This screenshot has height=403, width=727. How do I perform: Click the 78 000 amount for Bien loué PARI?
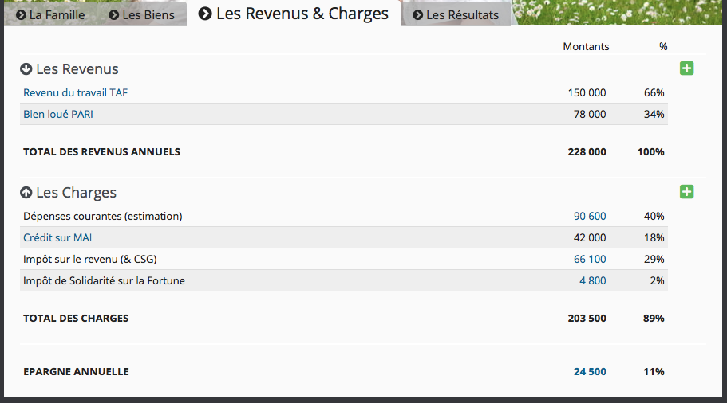point(590,114)
